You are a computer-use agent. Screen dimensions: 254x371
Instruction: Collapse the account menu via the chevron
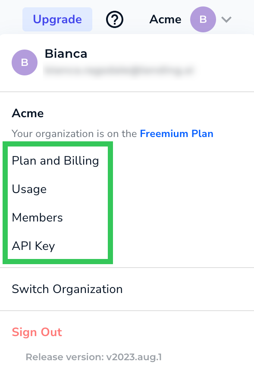point(226,19)
